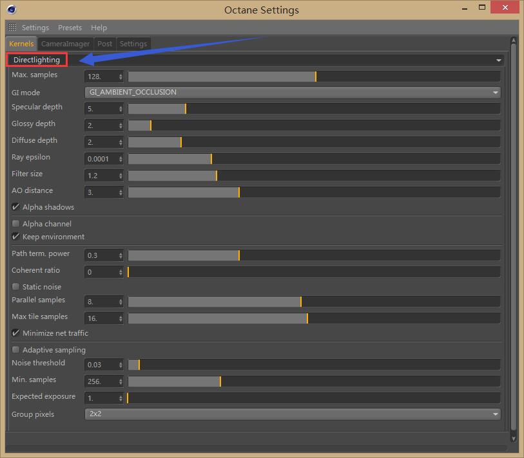Open the Directlighting kernel type dropdown

pos(256,60)
